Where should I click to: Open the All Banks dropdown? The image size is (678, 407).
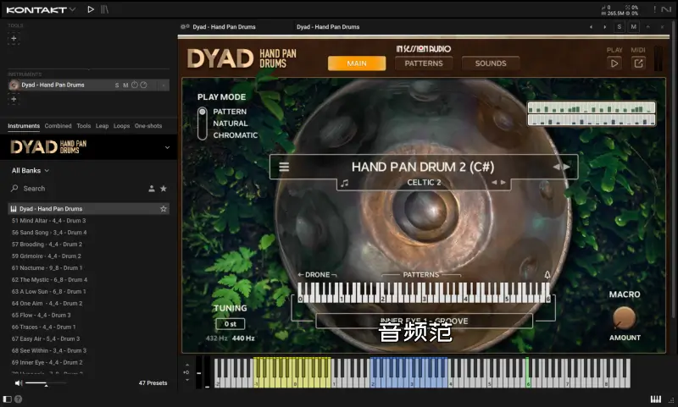(x=31, y=170)
